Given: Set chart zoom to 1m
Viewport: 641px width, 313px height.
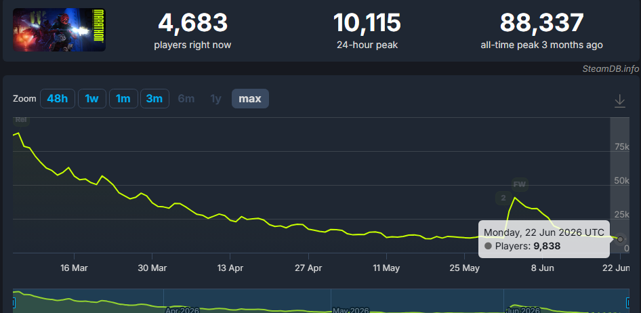Looking at the screenshot, I should 123,98.
